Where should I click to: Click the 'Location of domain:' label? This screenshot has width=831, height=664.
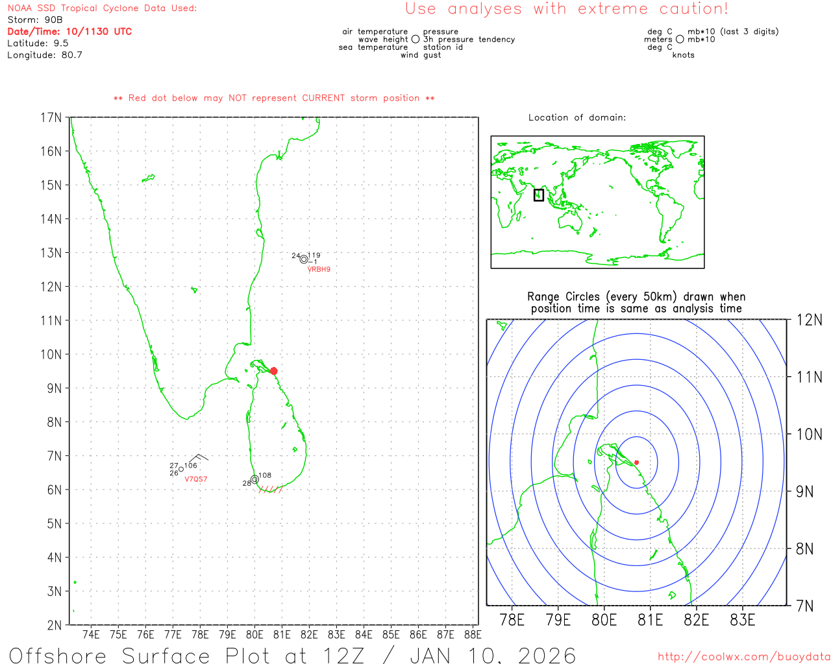pyautogui.click(x=577, y=117)
